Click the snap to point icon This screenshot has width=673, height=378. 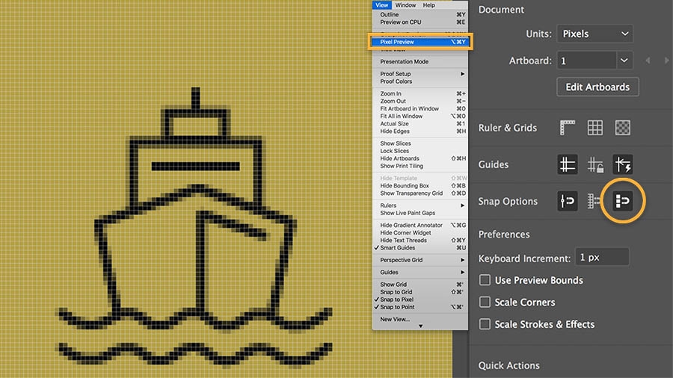[x=568, y=201]
